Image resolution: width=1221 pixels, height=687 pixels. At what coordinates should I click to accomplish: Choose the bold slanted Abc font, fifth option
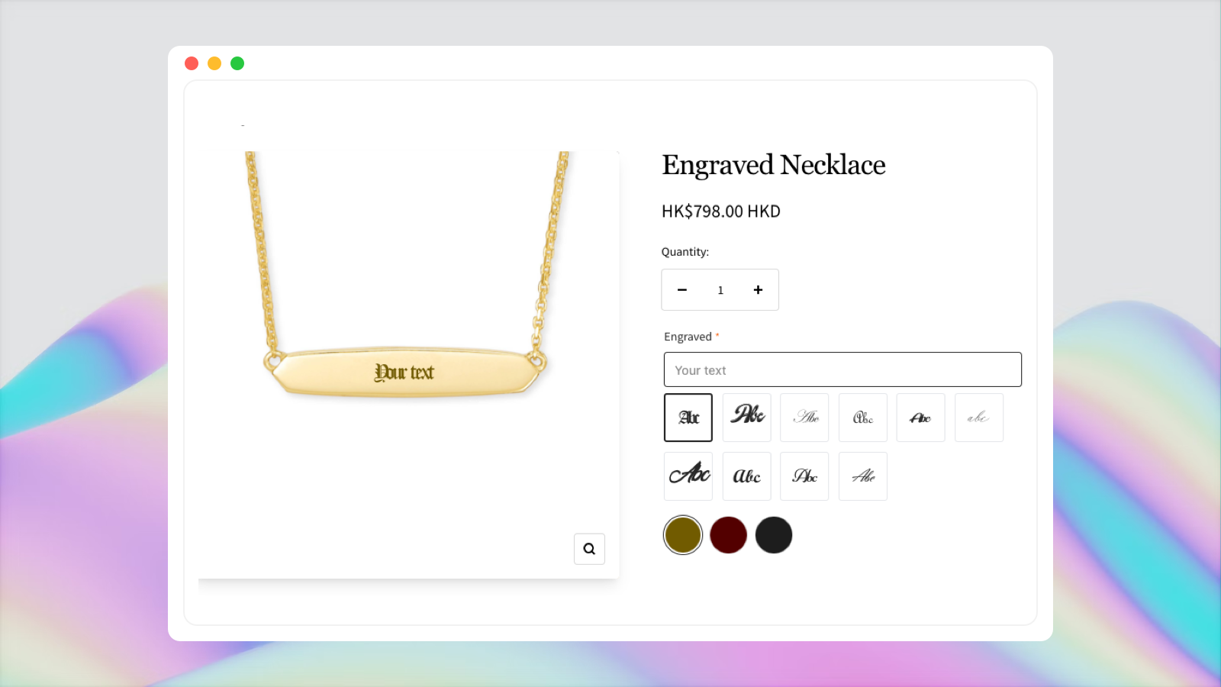(x=921, y=418)
